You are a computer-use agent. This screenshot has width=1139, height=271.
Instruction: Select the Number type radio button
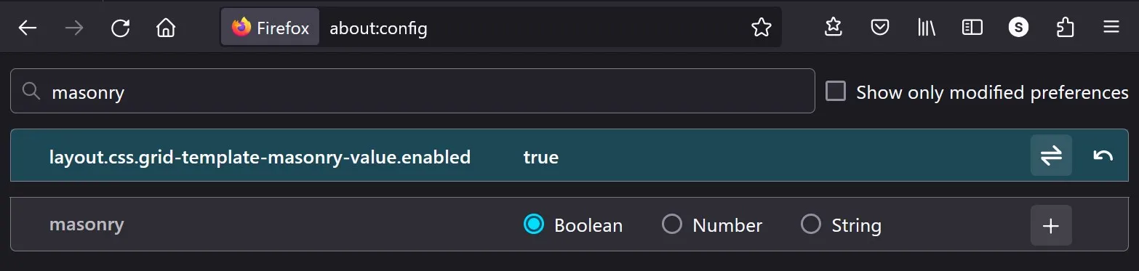672,225
